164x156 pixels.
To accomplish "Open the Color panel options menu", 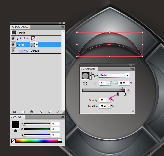I will click(x=63, y=117).
